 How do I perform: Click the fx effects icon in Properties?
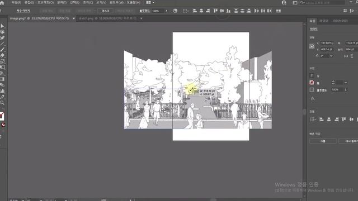point(313,98)
